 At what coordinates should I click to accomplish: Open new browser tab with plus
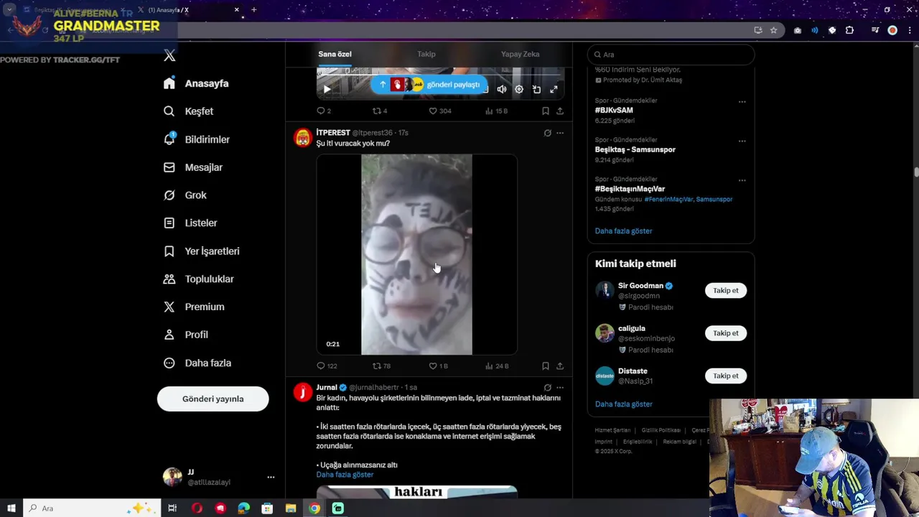point(253,10)
